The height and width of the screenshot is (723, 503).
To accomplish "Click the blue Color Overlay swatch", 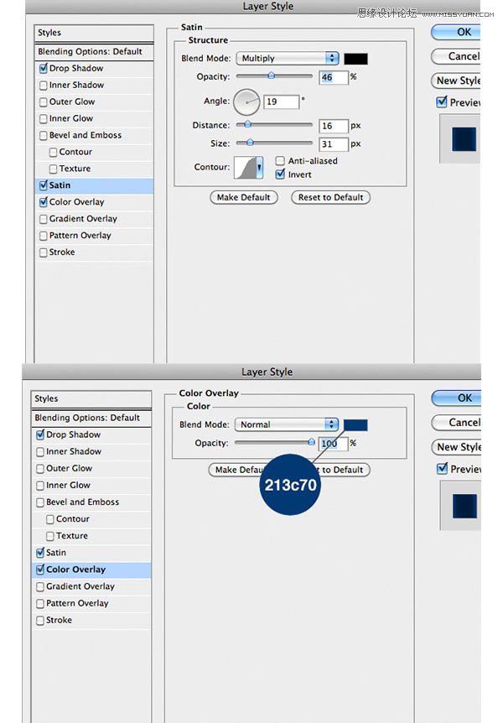I will point(356,424).
